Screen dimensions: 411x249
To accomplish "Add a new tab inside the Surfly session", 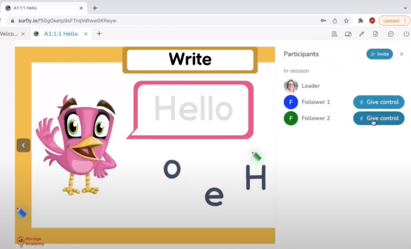I will tap(99, 34).
